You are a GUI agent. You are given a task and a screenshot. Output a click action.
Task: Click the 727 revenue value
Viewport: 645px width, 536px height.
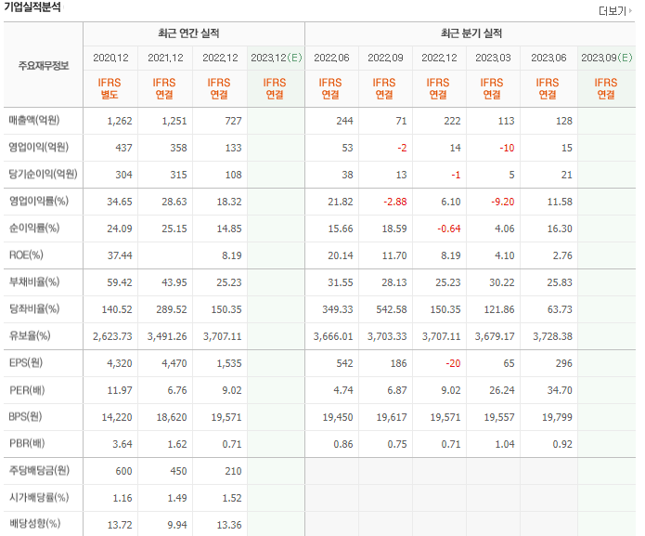coord(233,121)
